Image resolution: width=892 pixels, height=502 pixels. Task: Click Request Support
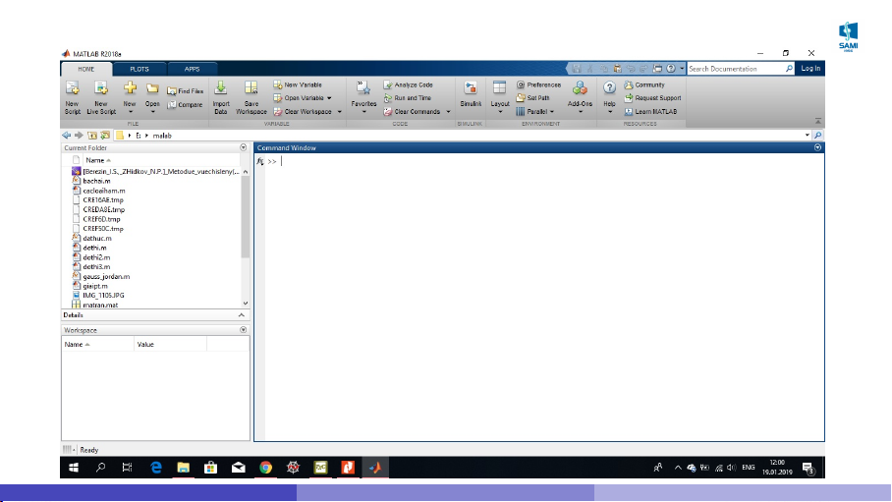tap(652, 98)
